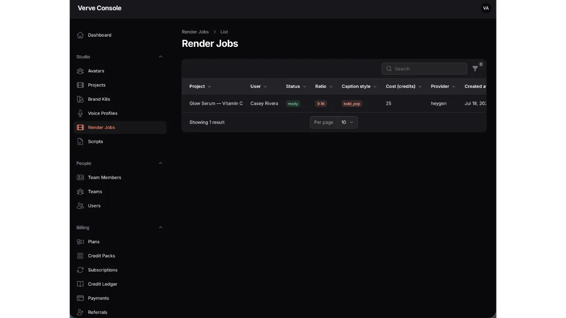Click the Render Jobs film icon
The height and width of the screenshot is (318, 566).
pos(80,127)
